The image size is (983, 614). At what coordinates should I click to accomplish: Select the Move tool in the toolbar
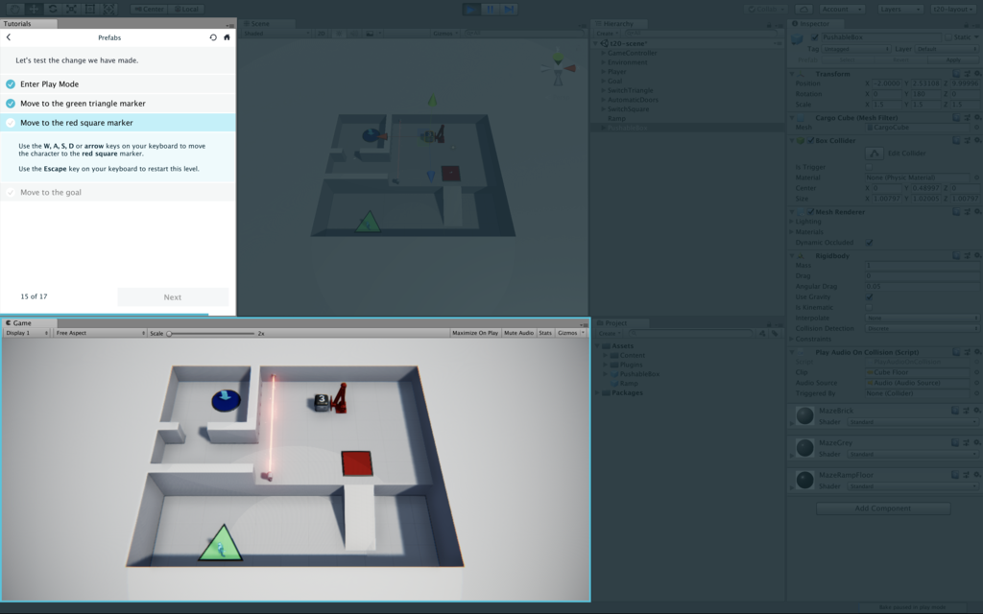(x=34, y=9)
